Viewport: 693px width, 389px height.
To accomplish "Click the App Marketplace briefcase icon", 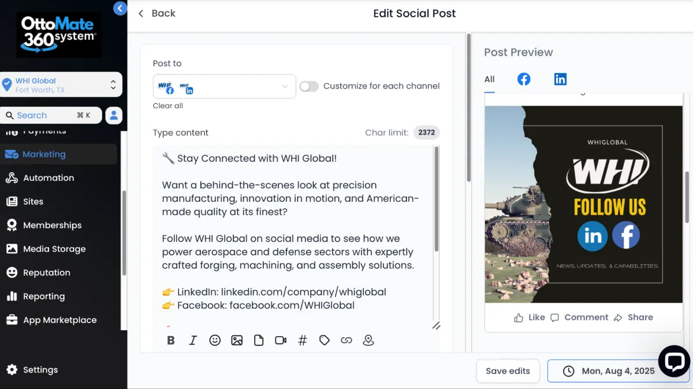I will (12, 320).
